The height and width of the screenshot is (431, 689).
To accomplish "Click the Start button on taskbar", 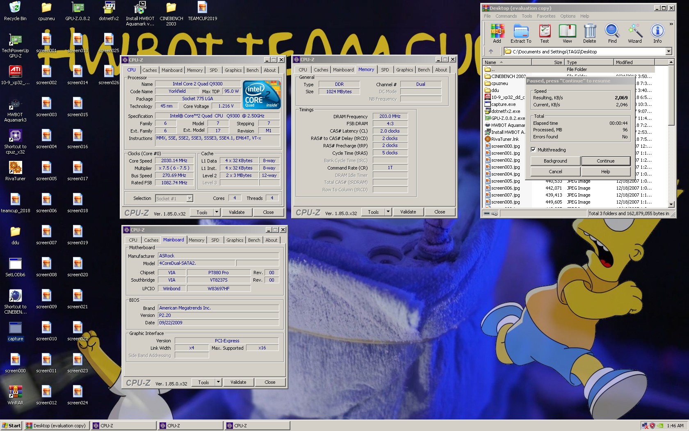I will click(x=11, y=426).
